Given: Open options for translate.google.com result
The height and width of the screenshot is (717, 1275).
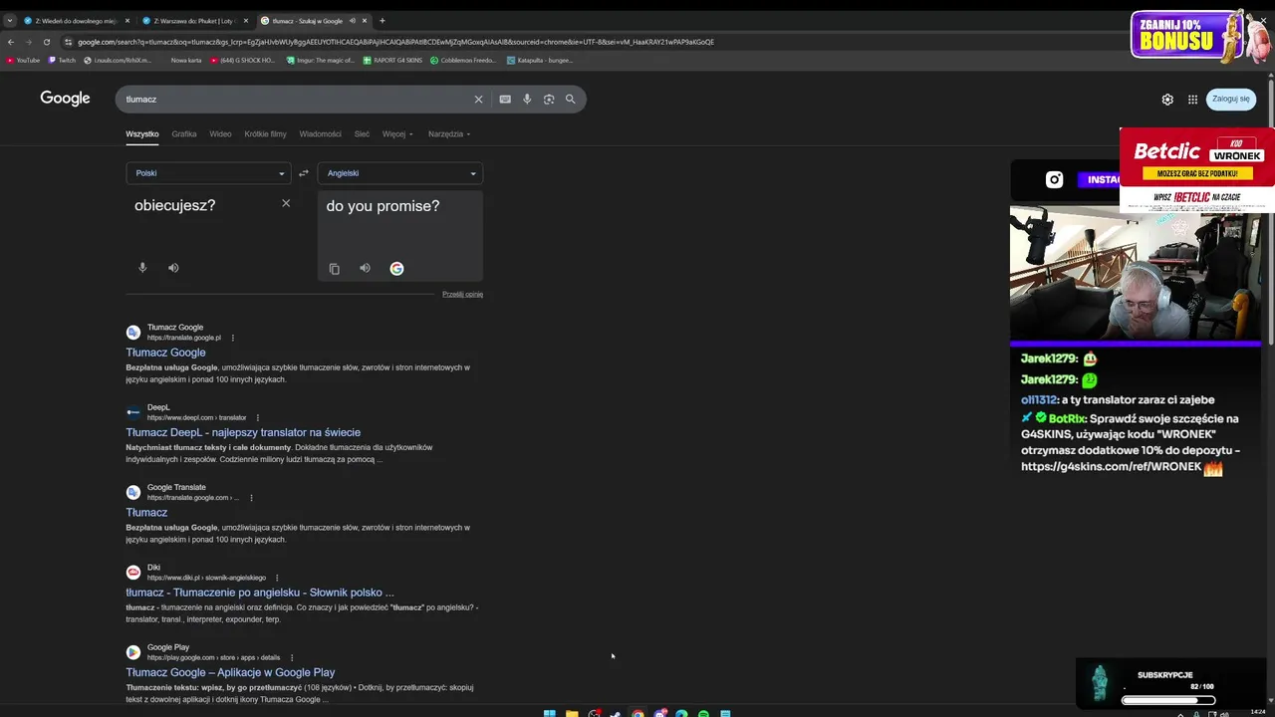Looking at the screenshot, I should click(251, 497).
